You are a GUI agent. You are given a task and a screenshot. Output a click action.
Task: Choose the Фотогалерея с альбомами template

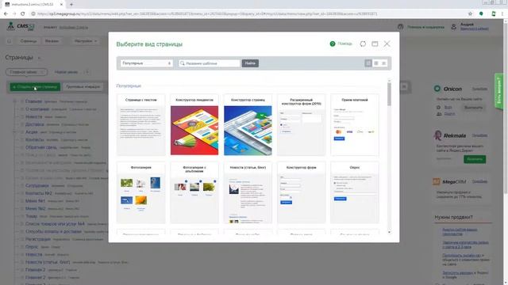coord(194,192)
